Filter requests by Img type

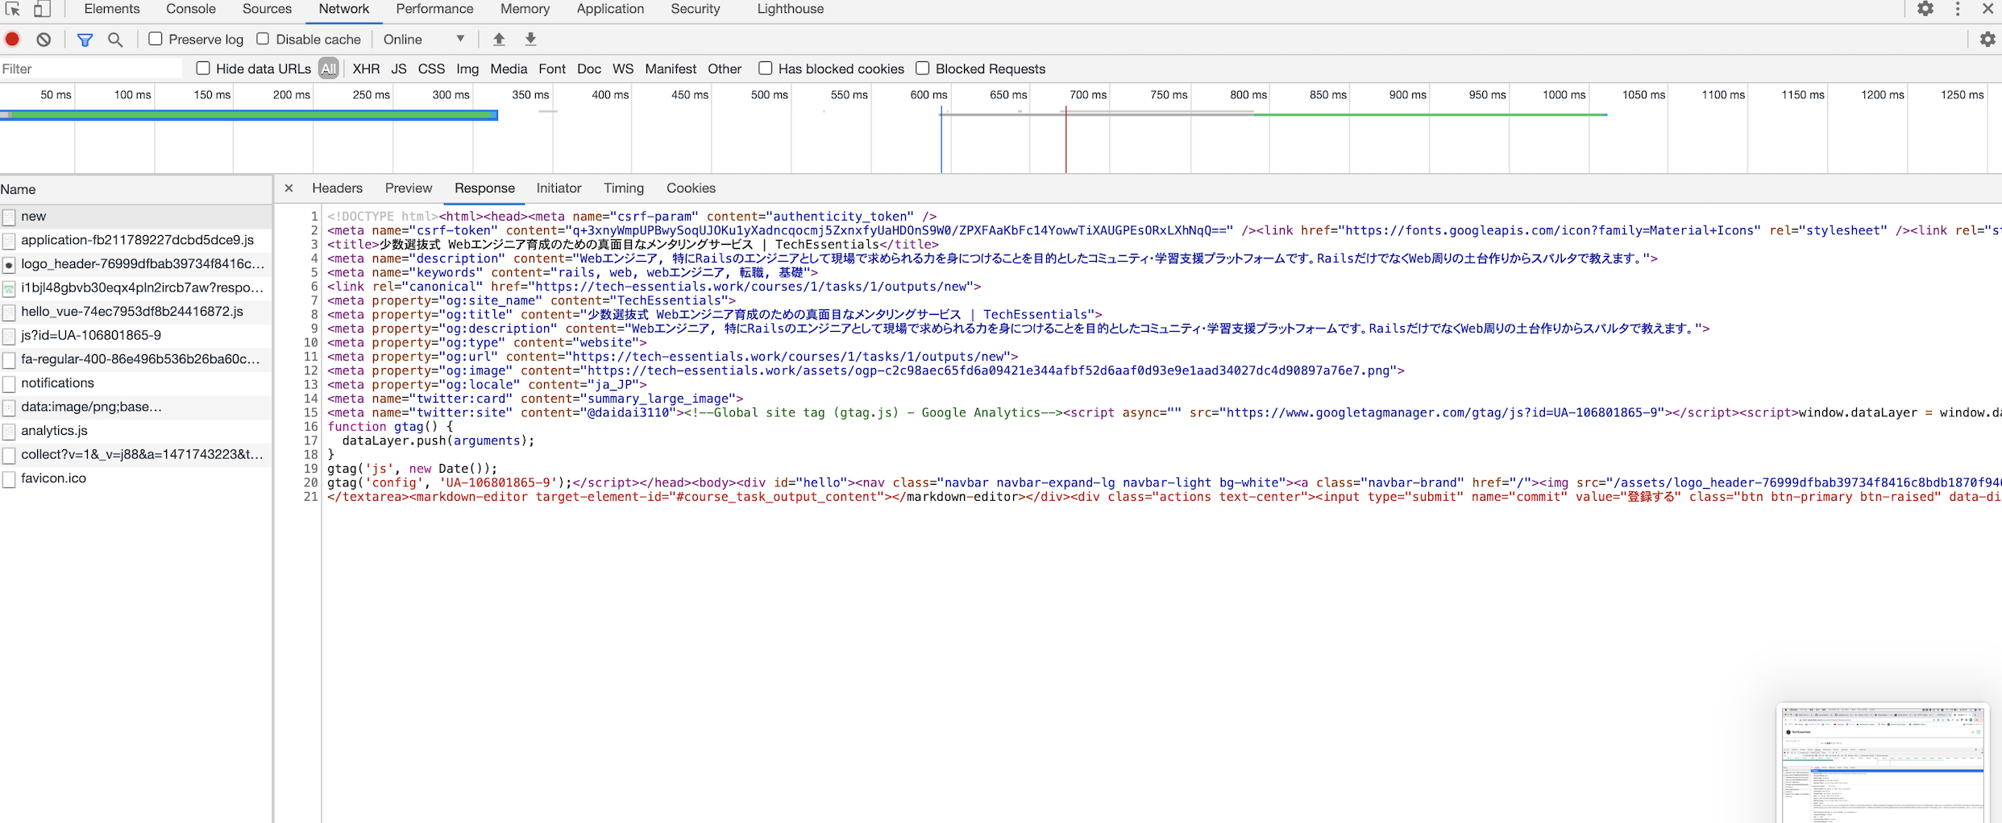[x=467, y=68]
